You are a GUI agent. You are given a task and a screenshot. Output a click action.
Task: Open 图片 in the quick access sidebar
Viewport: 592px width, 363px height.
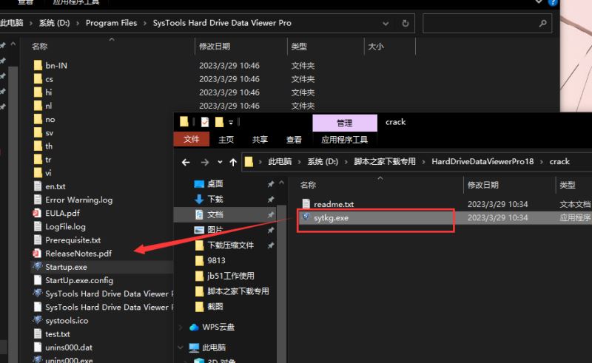(215, 230)
